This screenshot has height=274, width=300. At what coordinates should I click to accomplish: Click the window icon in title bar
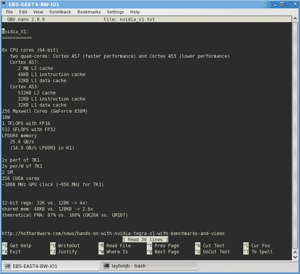(x=3, y=3)
